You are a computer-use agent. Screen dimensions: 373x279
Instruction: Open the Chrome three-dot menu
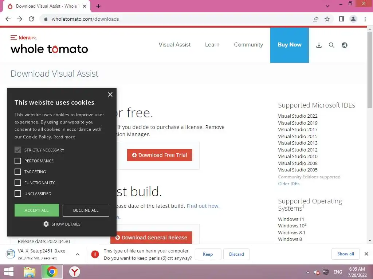(365, 19)
